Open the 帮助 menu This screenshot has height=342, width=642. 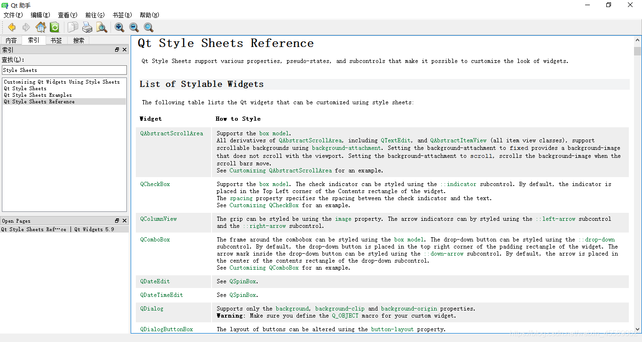pos(149,15)
